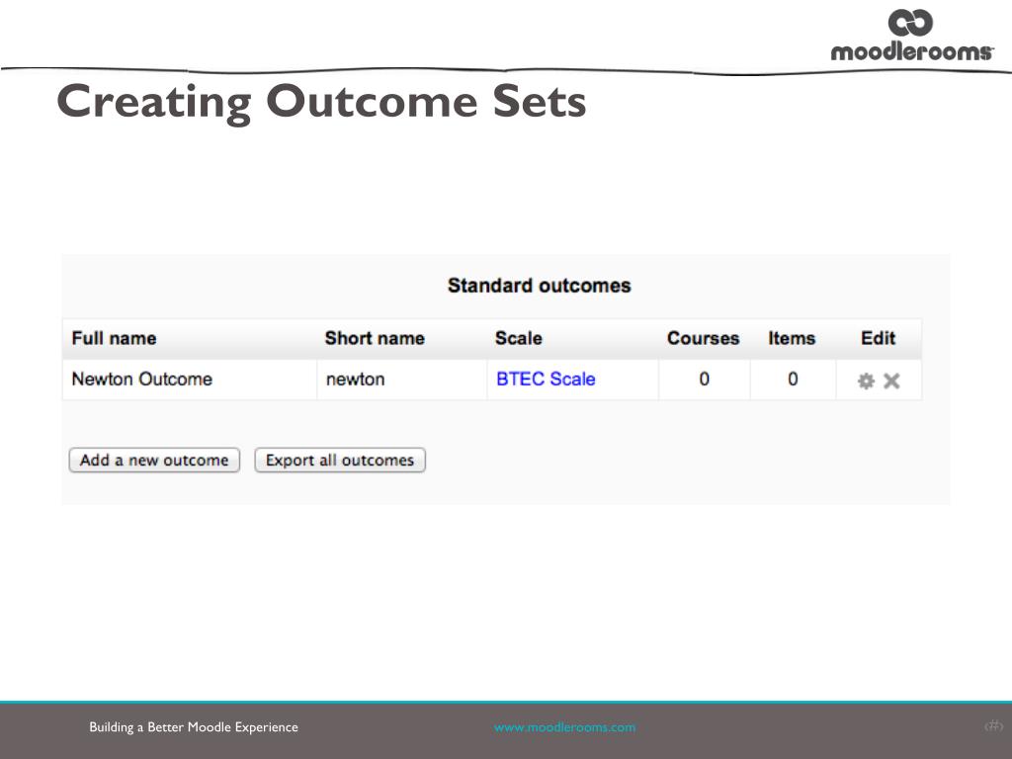Click the Standard outcomes heading
The height and width of the screenshot is (759, 1012).
(x=539, y=286)
